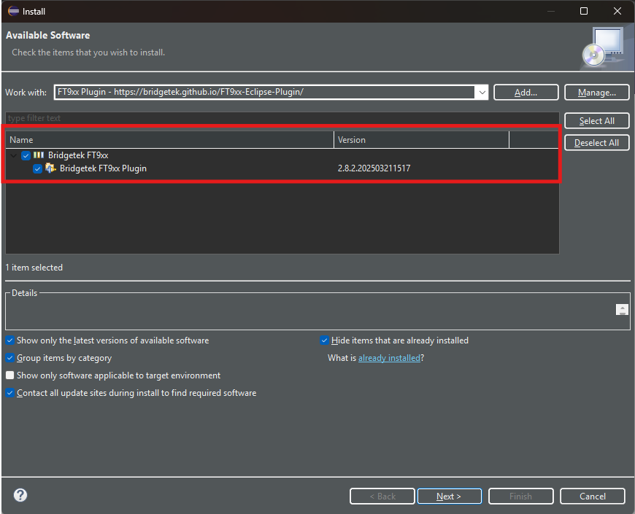This screenshot has height=514, width=635.
Task: Click the install wizard CD computer image
Action: tap(603, 47)
